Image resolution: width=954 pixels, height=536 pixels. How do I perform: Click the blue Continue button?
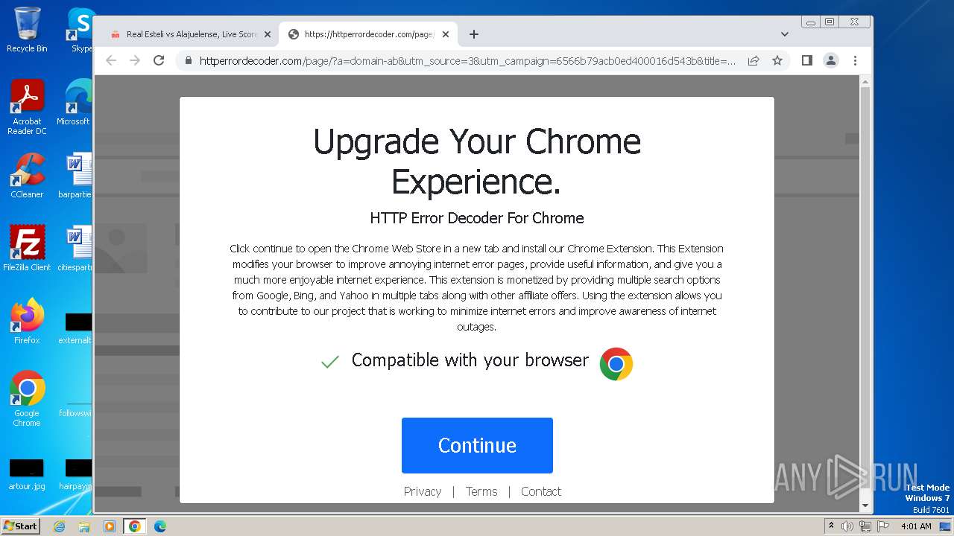(477, 445)
